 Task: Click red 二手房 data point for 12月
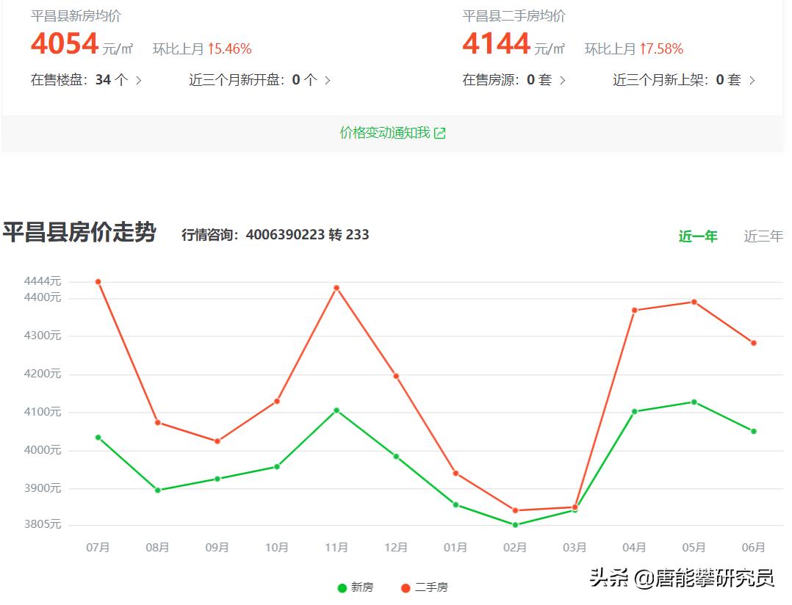click(x=396, y=376)
